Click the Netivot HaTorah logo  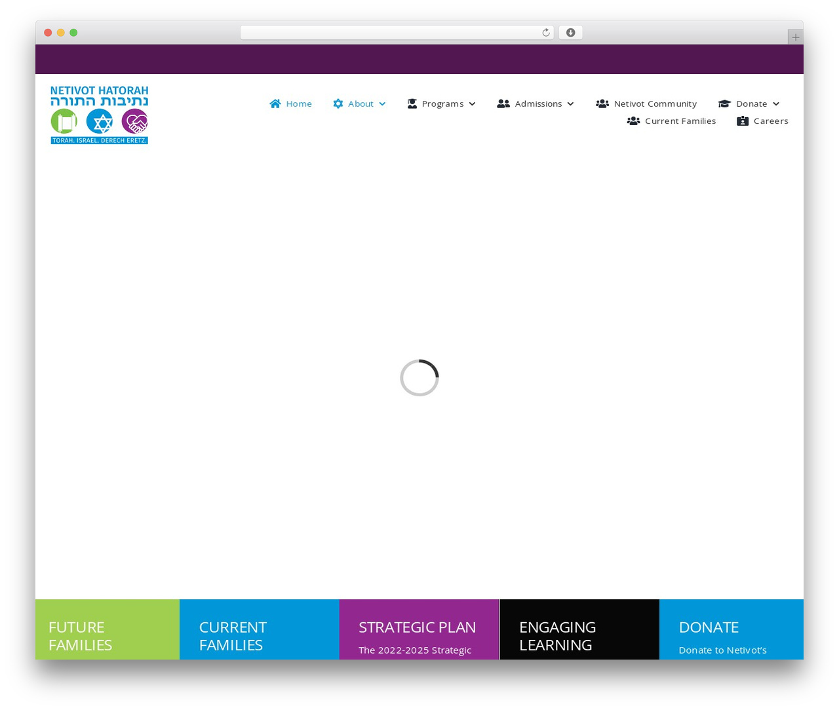point(99,115)
